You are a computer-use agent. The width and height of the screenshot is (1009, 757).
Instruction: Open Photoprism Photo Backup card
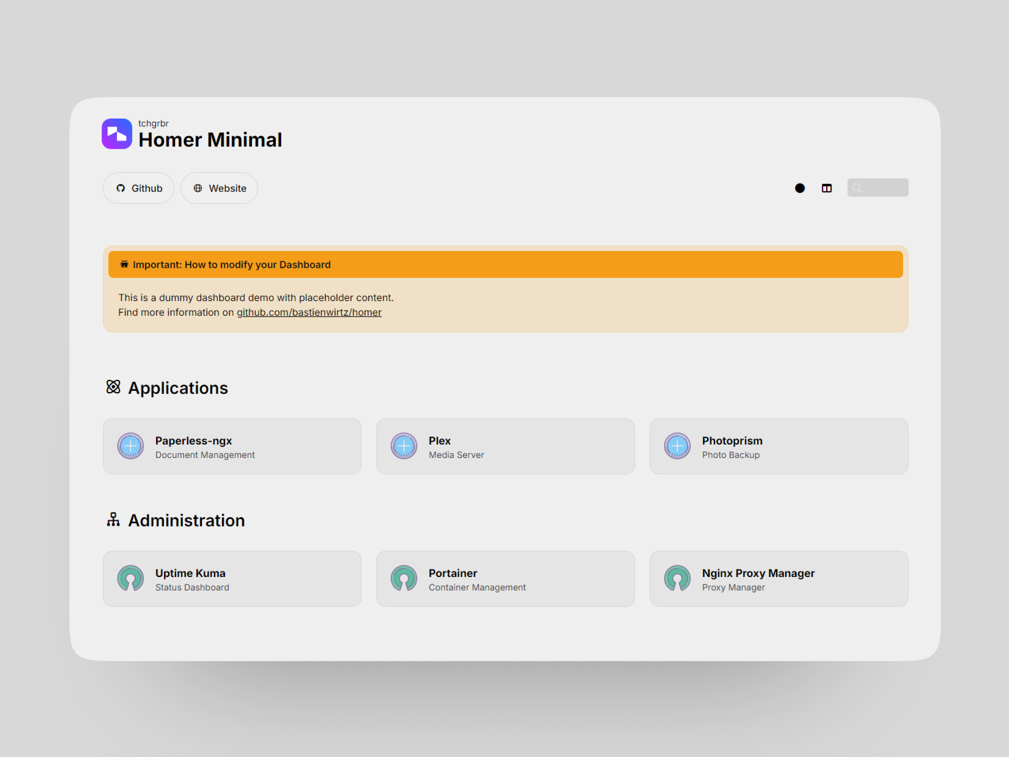(x=778, y=446)
